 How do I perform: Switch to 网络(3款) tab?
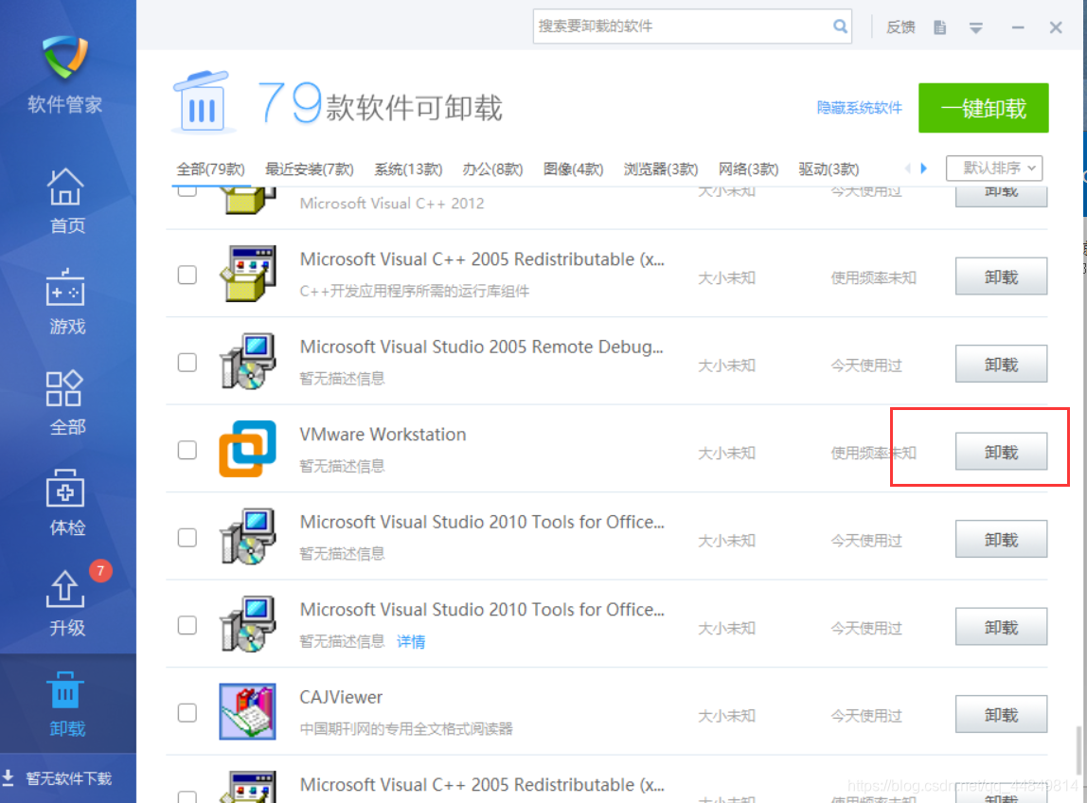(748, 170)
